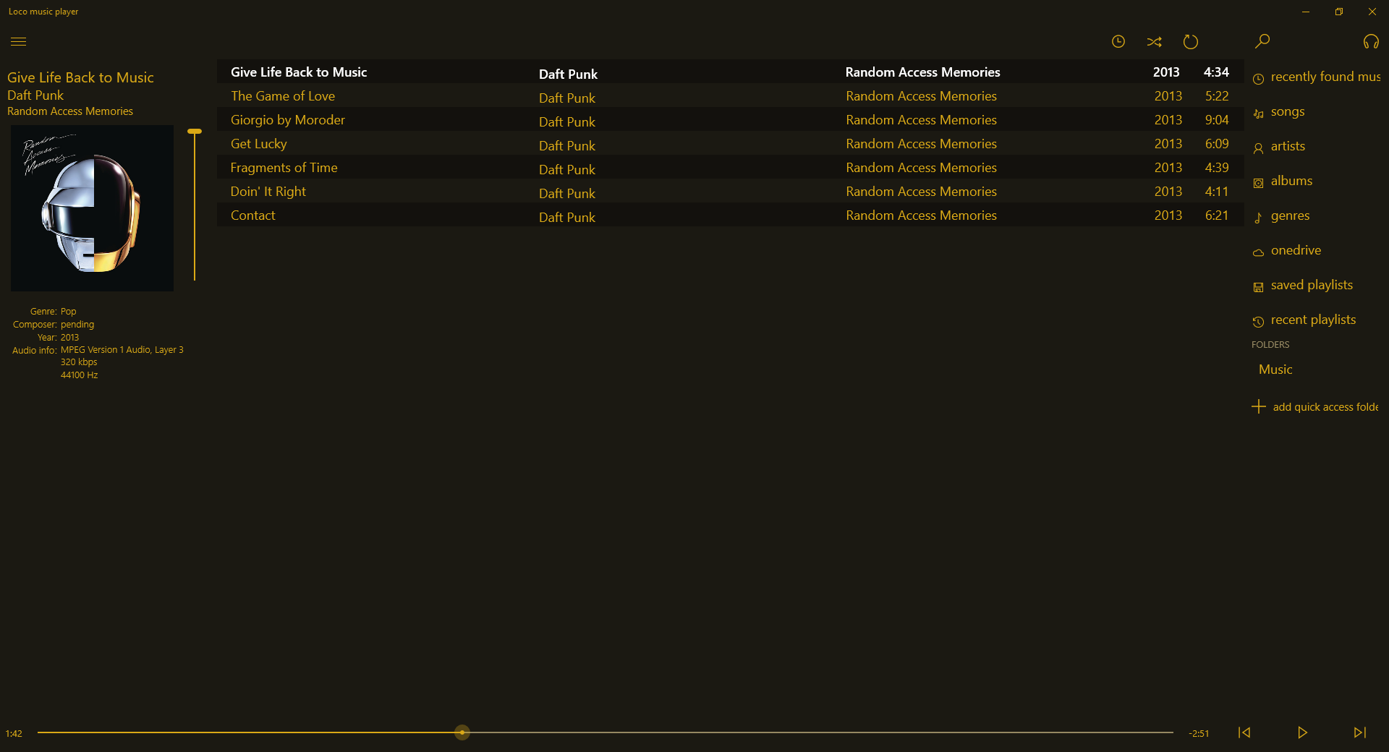Toggle repeat mode
This screenshot has height=752, width=1389.
[x=1191, y=41]
